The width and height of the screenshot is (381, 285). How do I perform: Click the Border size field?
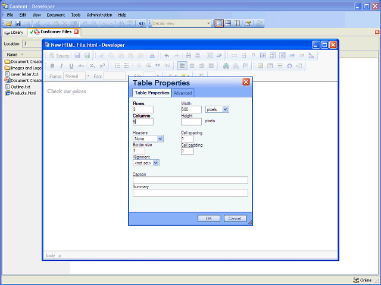tap(139, 150)
